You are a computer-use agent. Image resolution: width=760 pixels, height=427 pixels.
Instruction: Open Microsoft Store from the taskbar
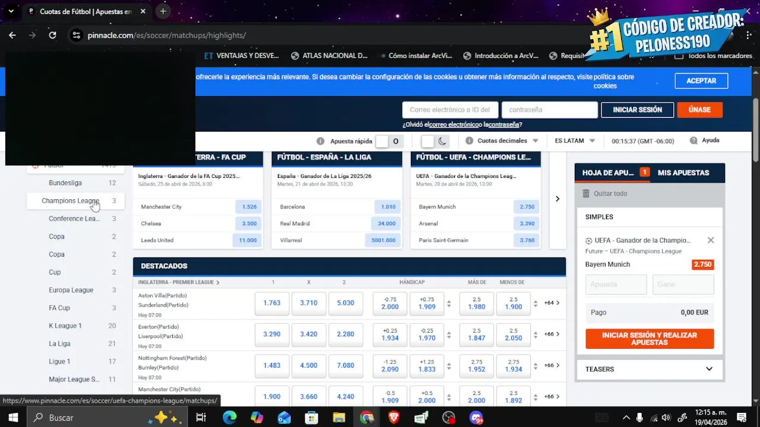tap(311, 418)
